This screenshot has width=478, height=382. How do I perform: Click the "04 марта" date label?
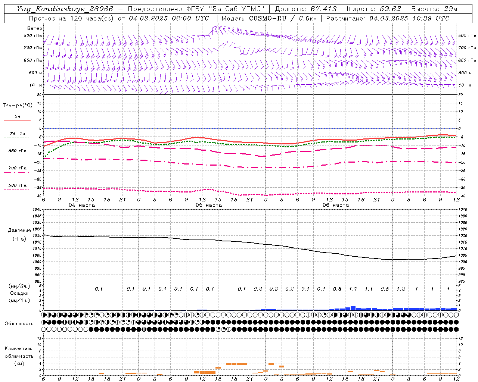click(x=82, y=205)
